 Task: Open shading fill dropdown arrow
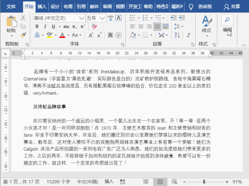(139, 35)
